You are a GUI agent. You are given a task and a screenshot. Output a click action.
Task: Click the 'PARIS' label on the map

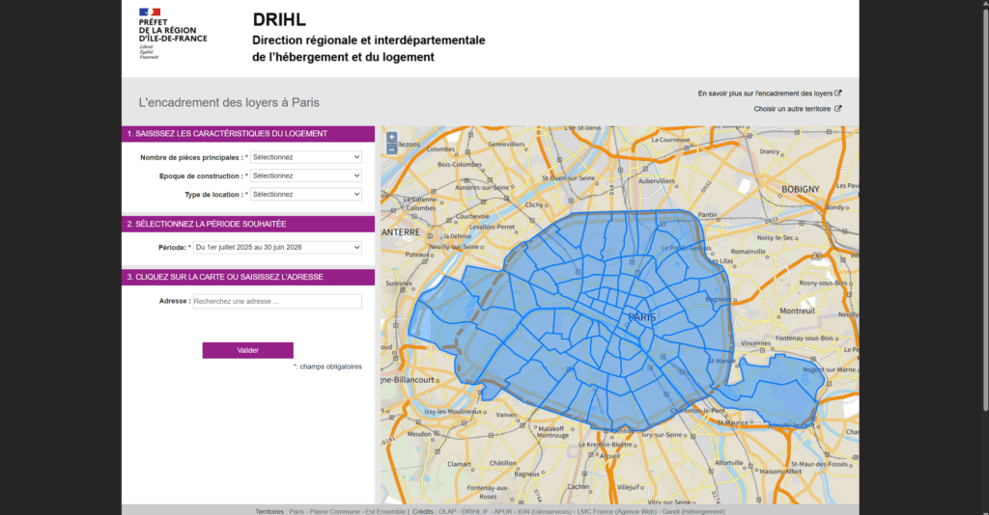[x=642, y=317]
